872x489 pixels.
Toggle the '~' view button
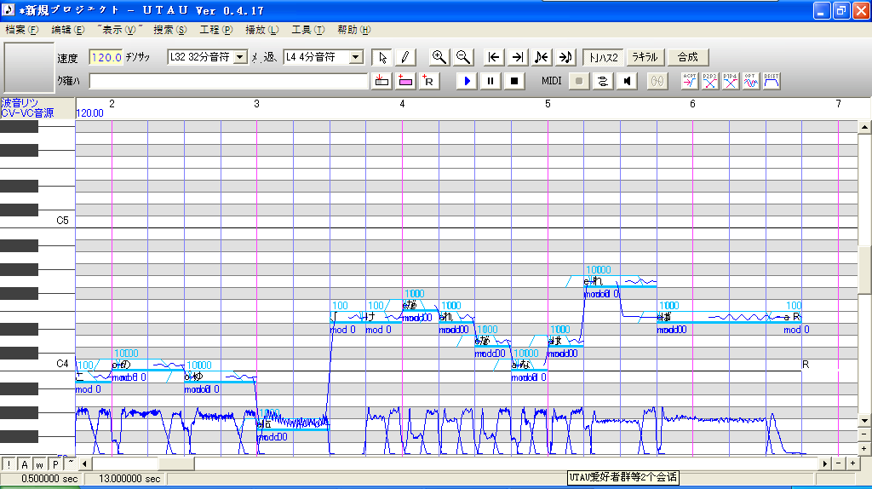click(x=71, y=464)
